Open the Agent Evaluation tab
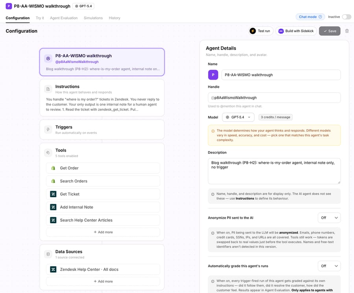Image resolution: width=354 pixels, height=293 pixels. [64, 18]
